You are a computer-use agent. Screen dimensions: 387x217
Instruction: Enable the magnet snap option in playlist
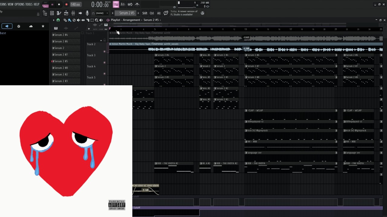pos(58,20)
